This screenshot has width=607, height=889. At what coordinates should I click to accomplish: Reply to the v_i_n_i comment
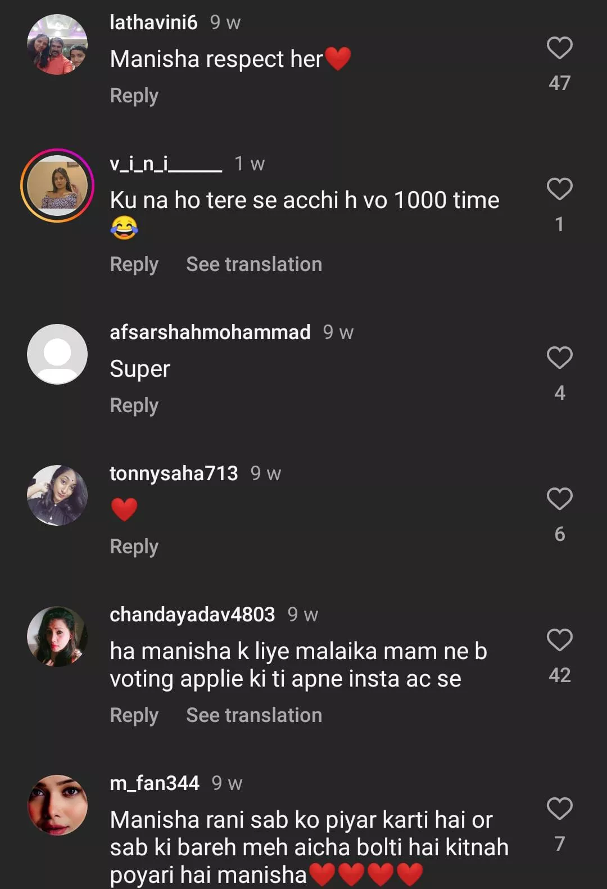coord(134,264)
